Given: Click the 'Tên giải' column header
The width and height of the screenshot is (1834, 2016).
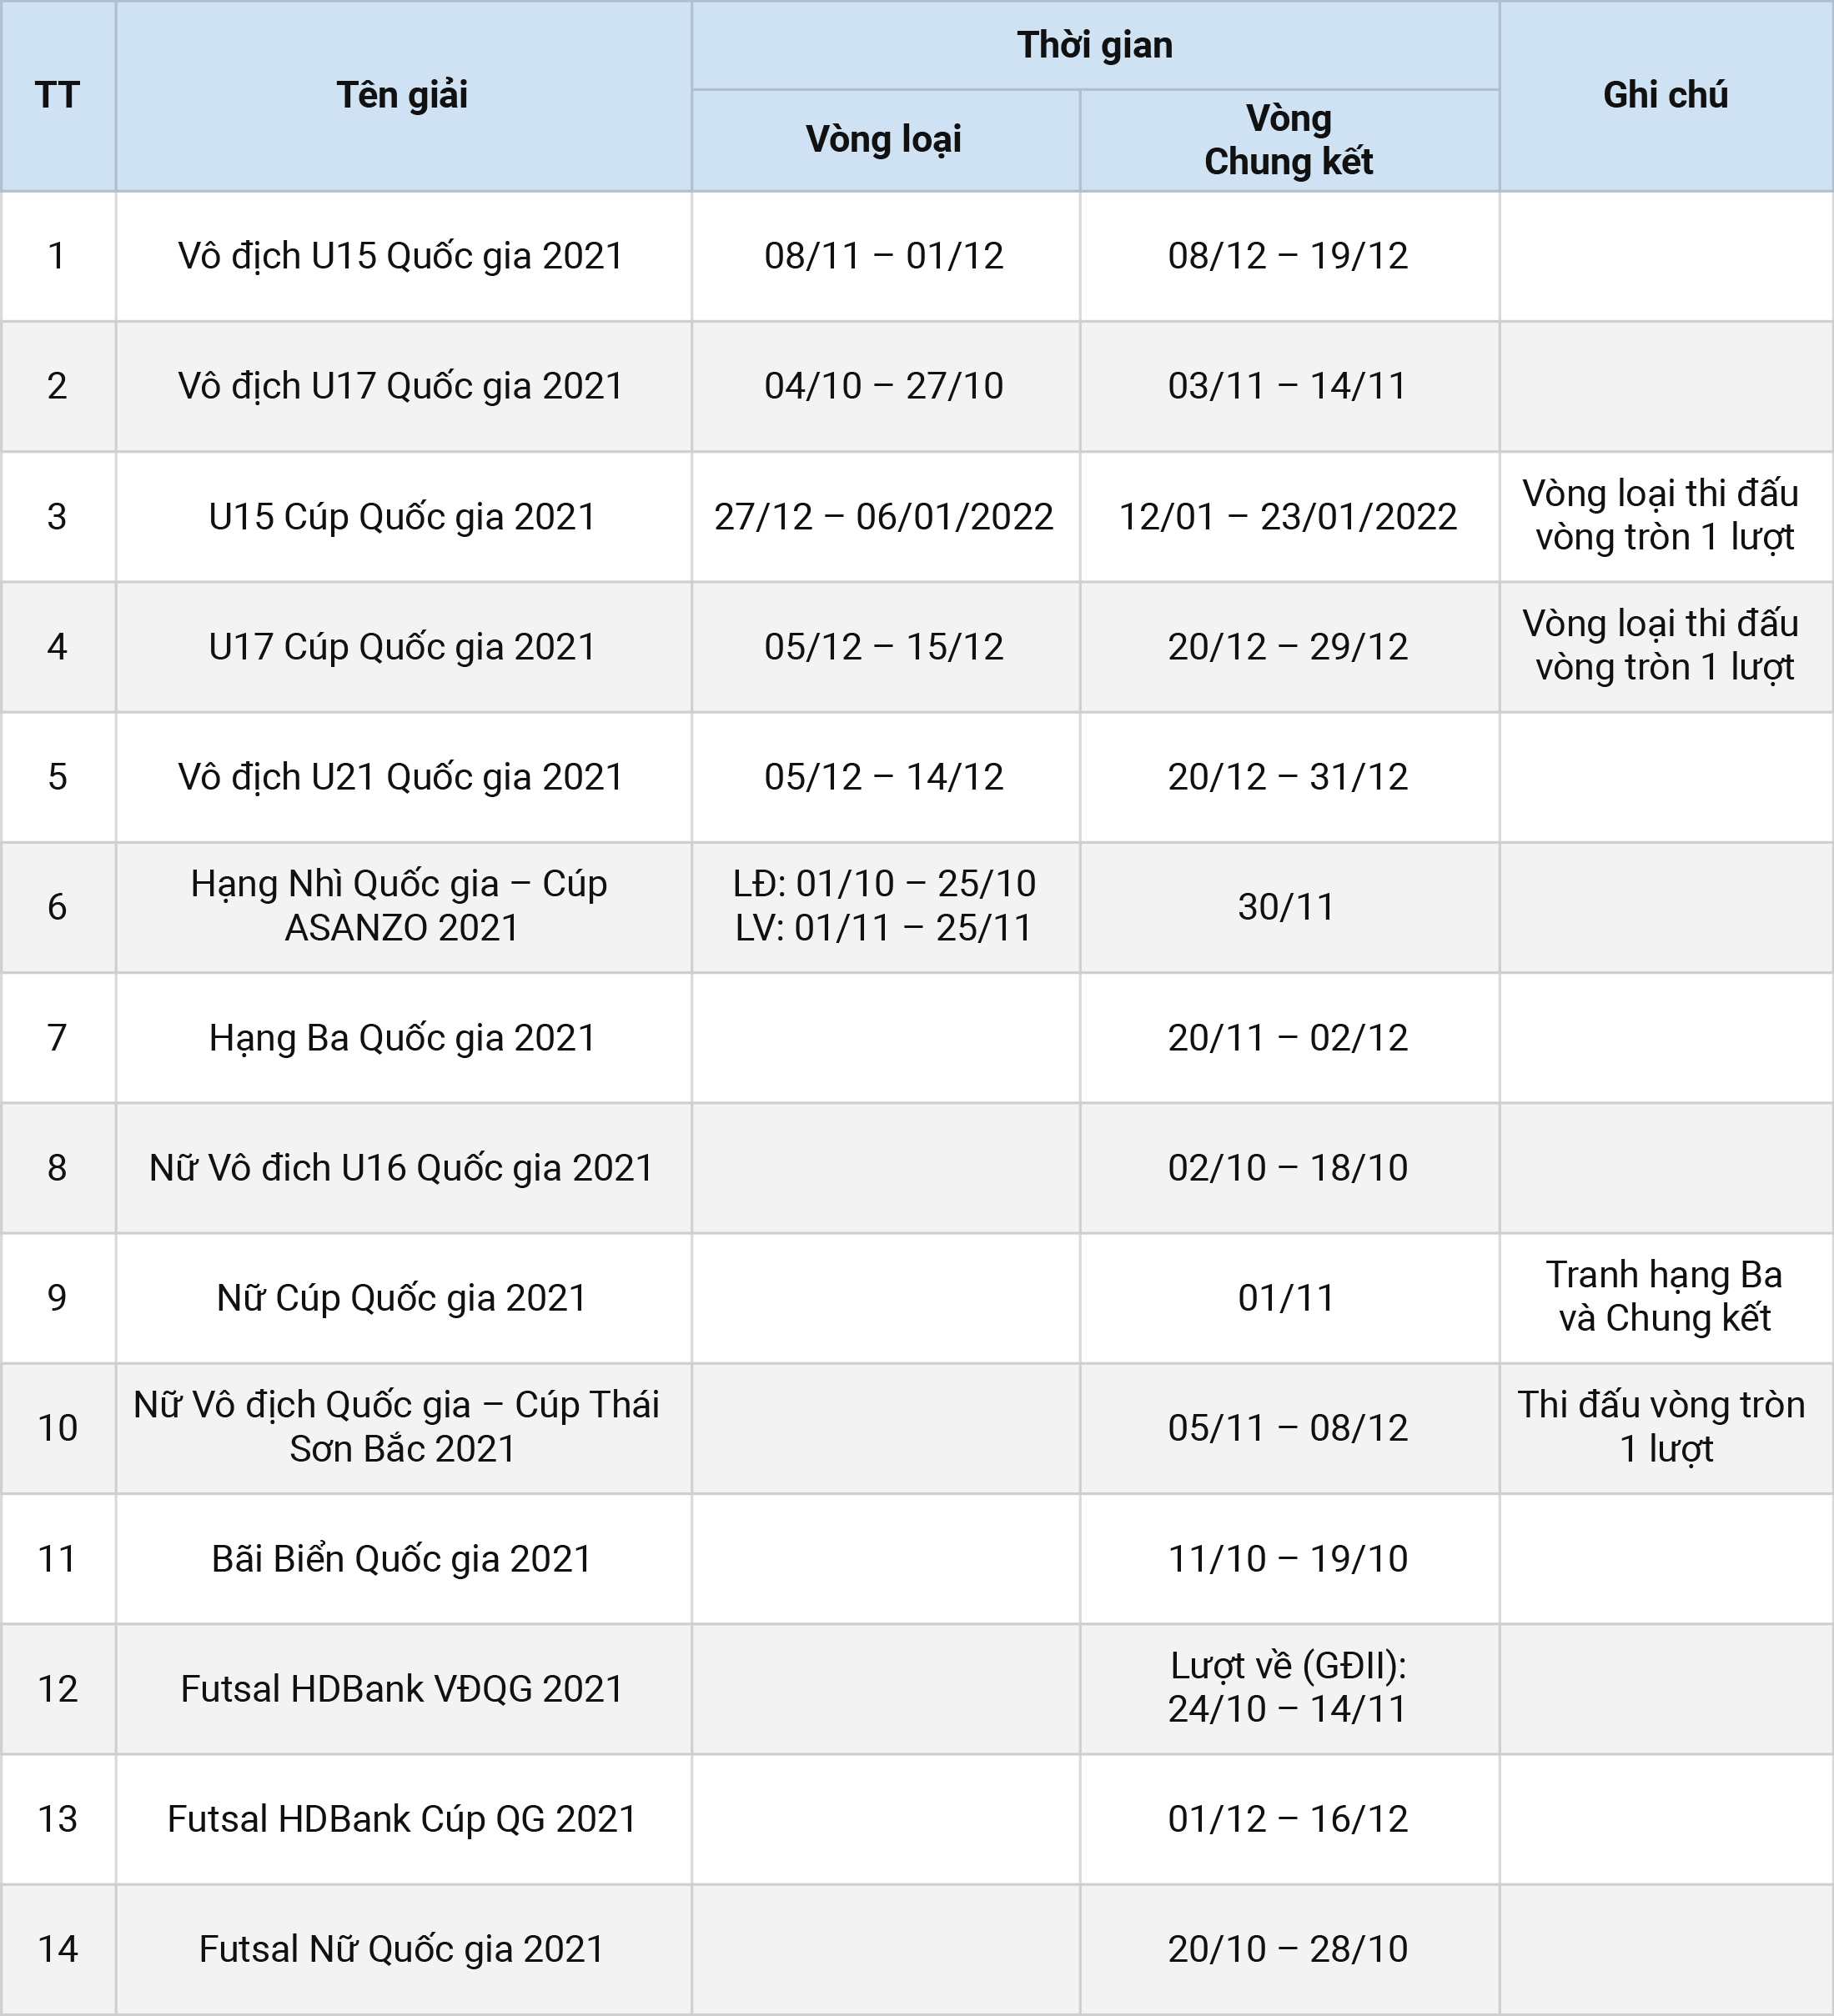Looking at the screenshot, I should click(402, 95).
